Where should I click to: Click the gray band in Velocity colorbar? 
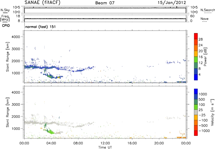click(x=196, y=112)
